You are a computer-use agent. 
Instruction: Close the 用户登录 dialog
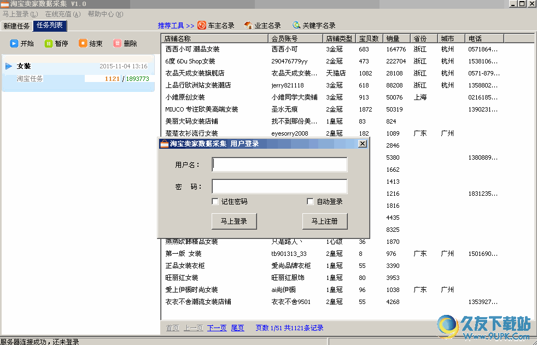[x=363, y=144]
